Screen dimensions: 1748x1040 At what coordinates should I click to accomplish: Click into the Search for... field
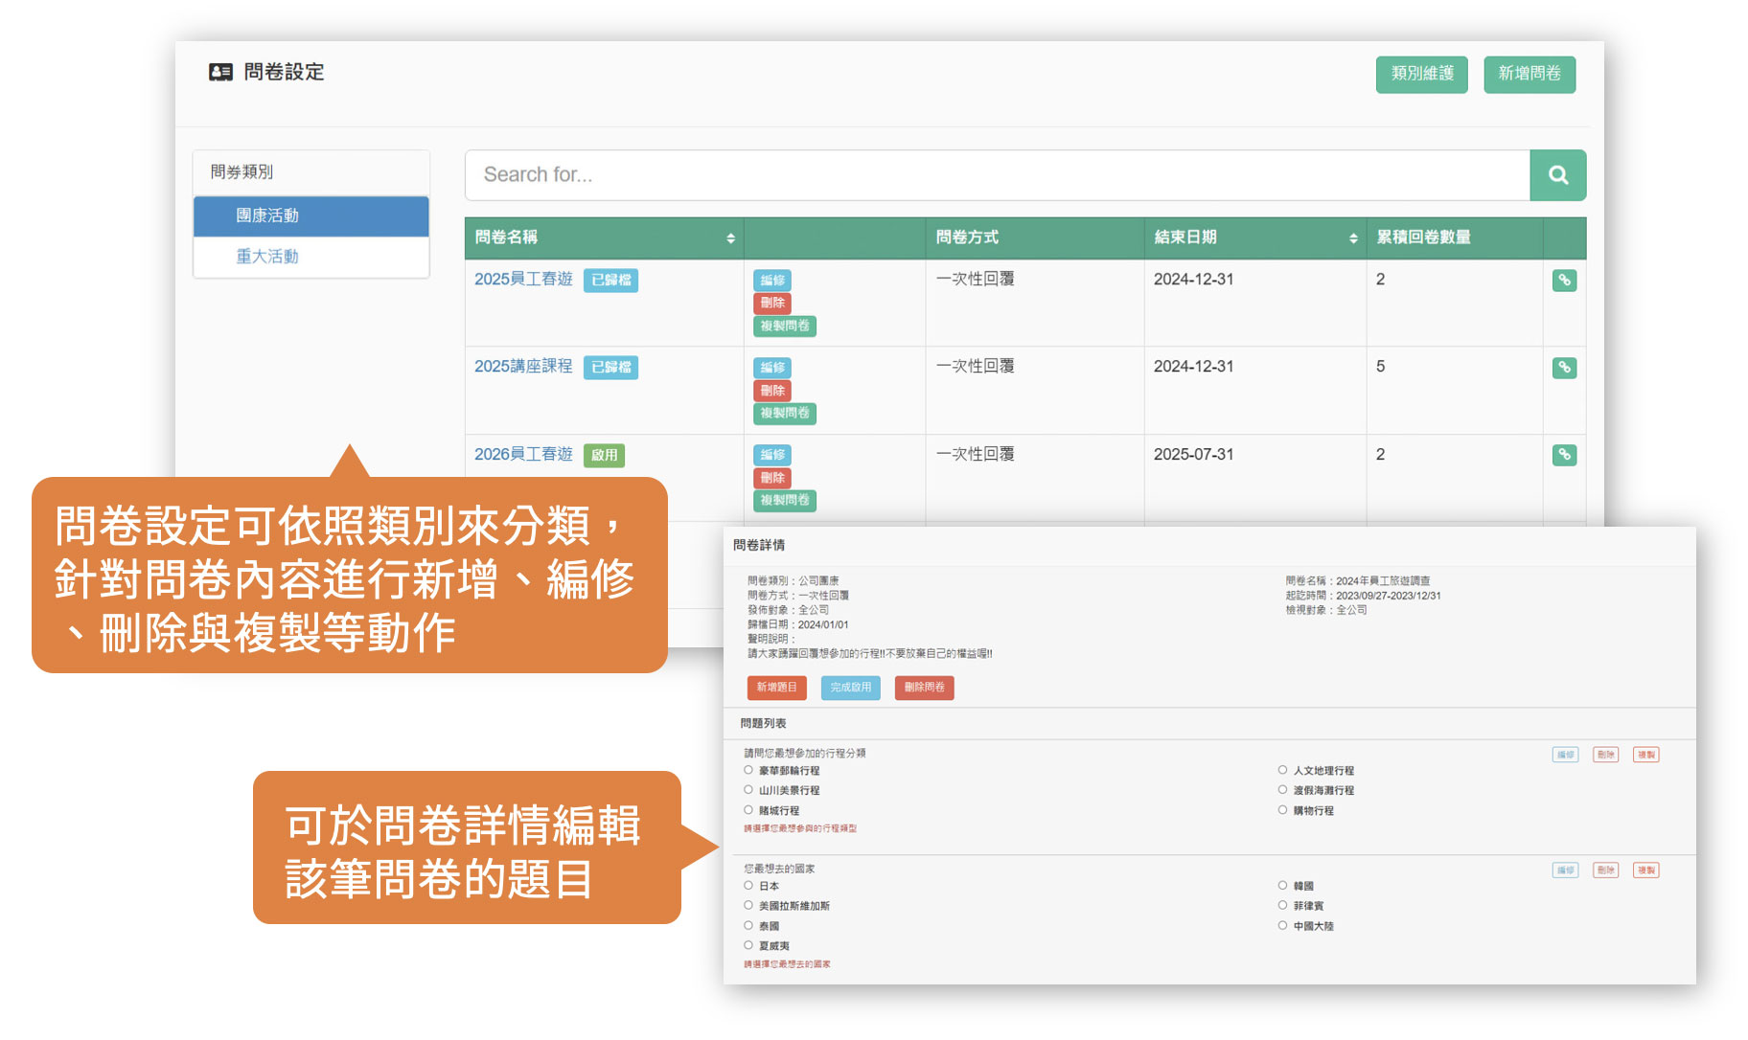pyautogui.click(x=997, y=175)
